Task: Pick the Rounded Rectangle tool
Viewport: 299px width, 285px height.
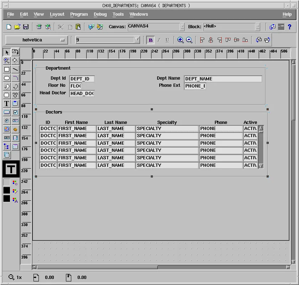Action: 7,95
